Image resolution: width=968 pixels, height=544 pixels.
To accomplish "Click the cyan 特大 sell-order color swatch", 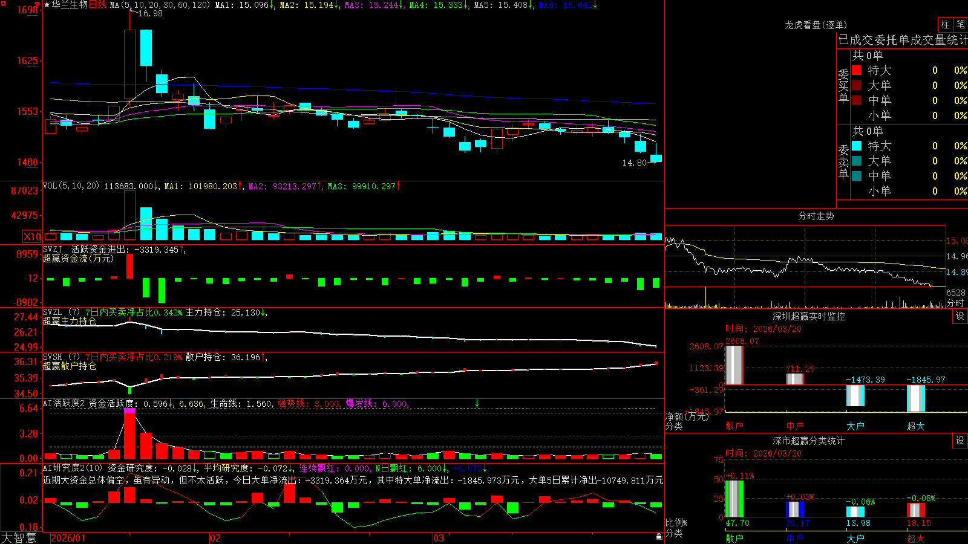I will click(857, 146).
